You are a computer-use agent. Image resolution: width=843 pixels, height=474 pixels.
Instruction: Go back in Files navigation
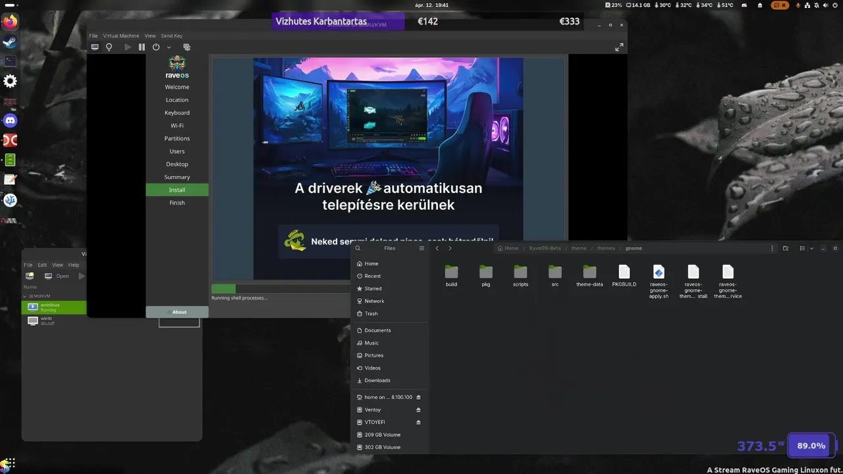point(437,248)
